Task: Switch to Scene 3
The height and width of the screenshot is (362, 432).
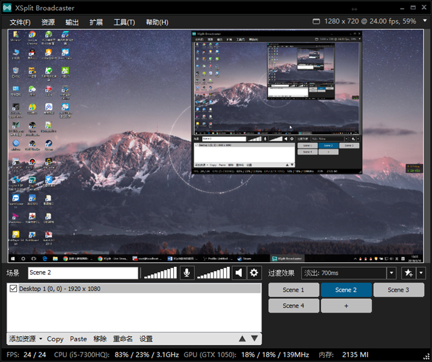Action: click(x=398, y=290)
